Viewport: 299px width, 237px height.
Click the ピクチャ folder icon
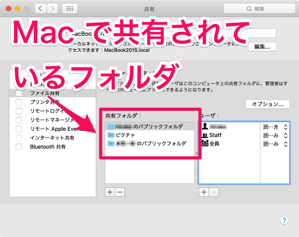pyautogui.click(x=111, y=135)
